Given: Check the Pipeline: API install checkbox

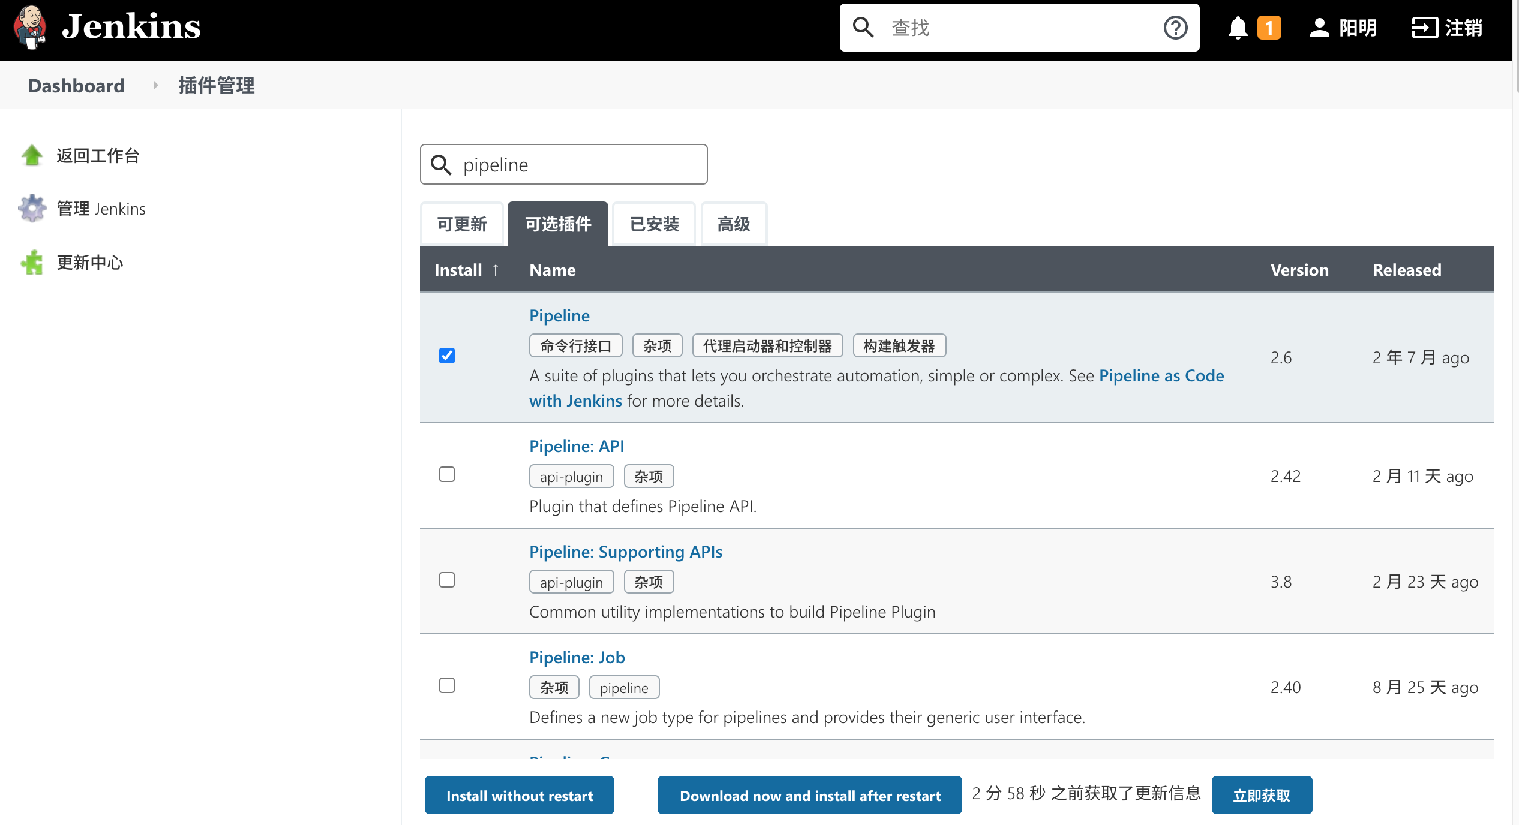Looking at the screenshot, I should (x=446, y=474).
